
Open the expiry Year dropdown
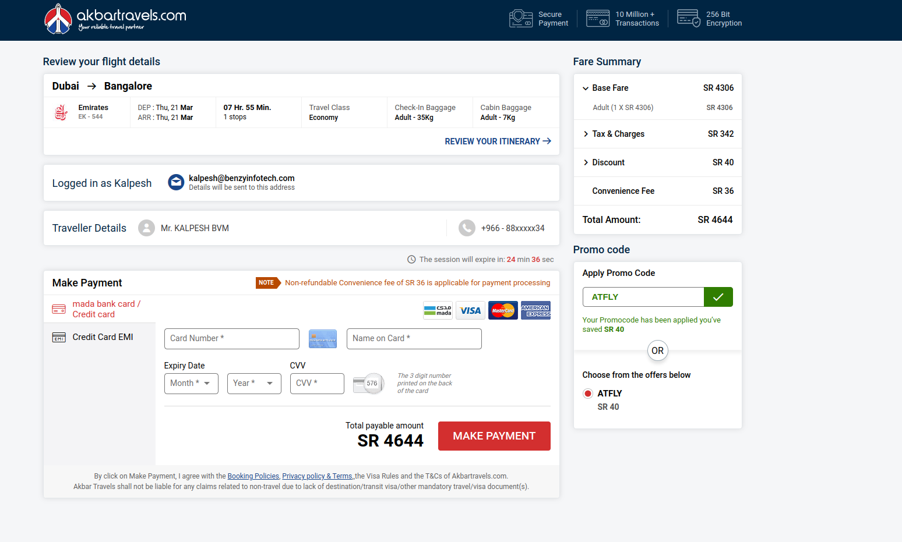coord(254,384)
